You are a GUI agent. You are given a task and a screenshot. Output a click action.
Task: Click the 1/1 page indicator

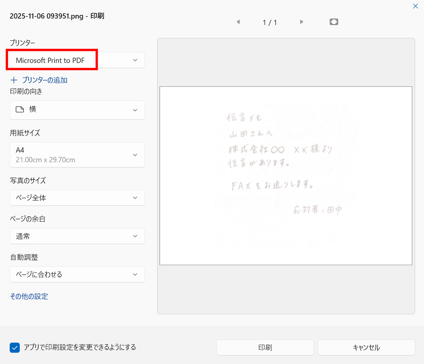(270, 22)
